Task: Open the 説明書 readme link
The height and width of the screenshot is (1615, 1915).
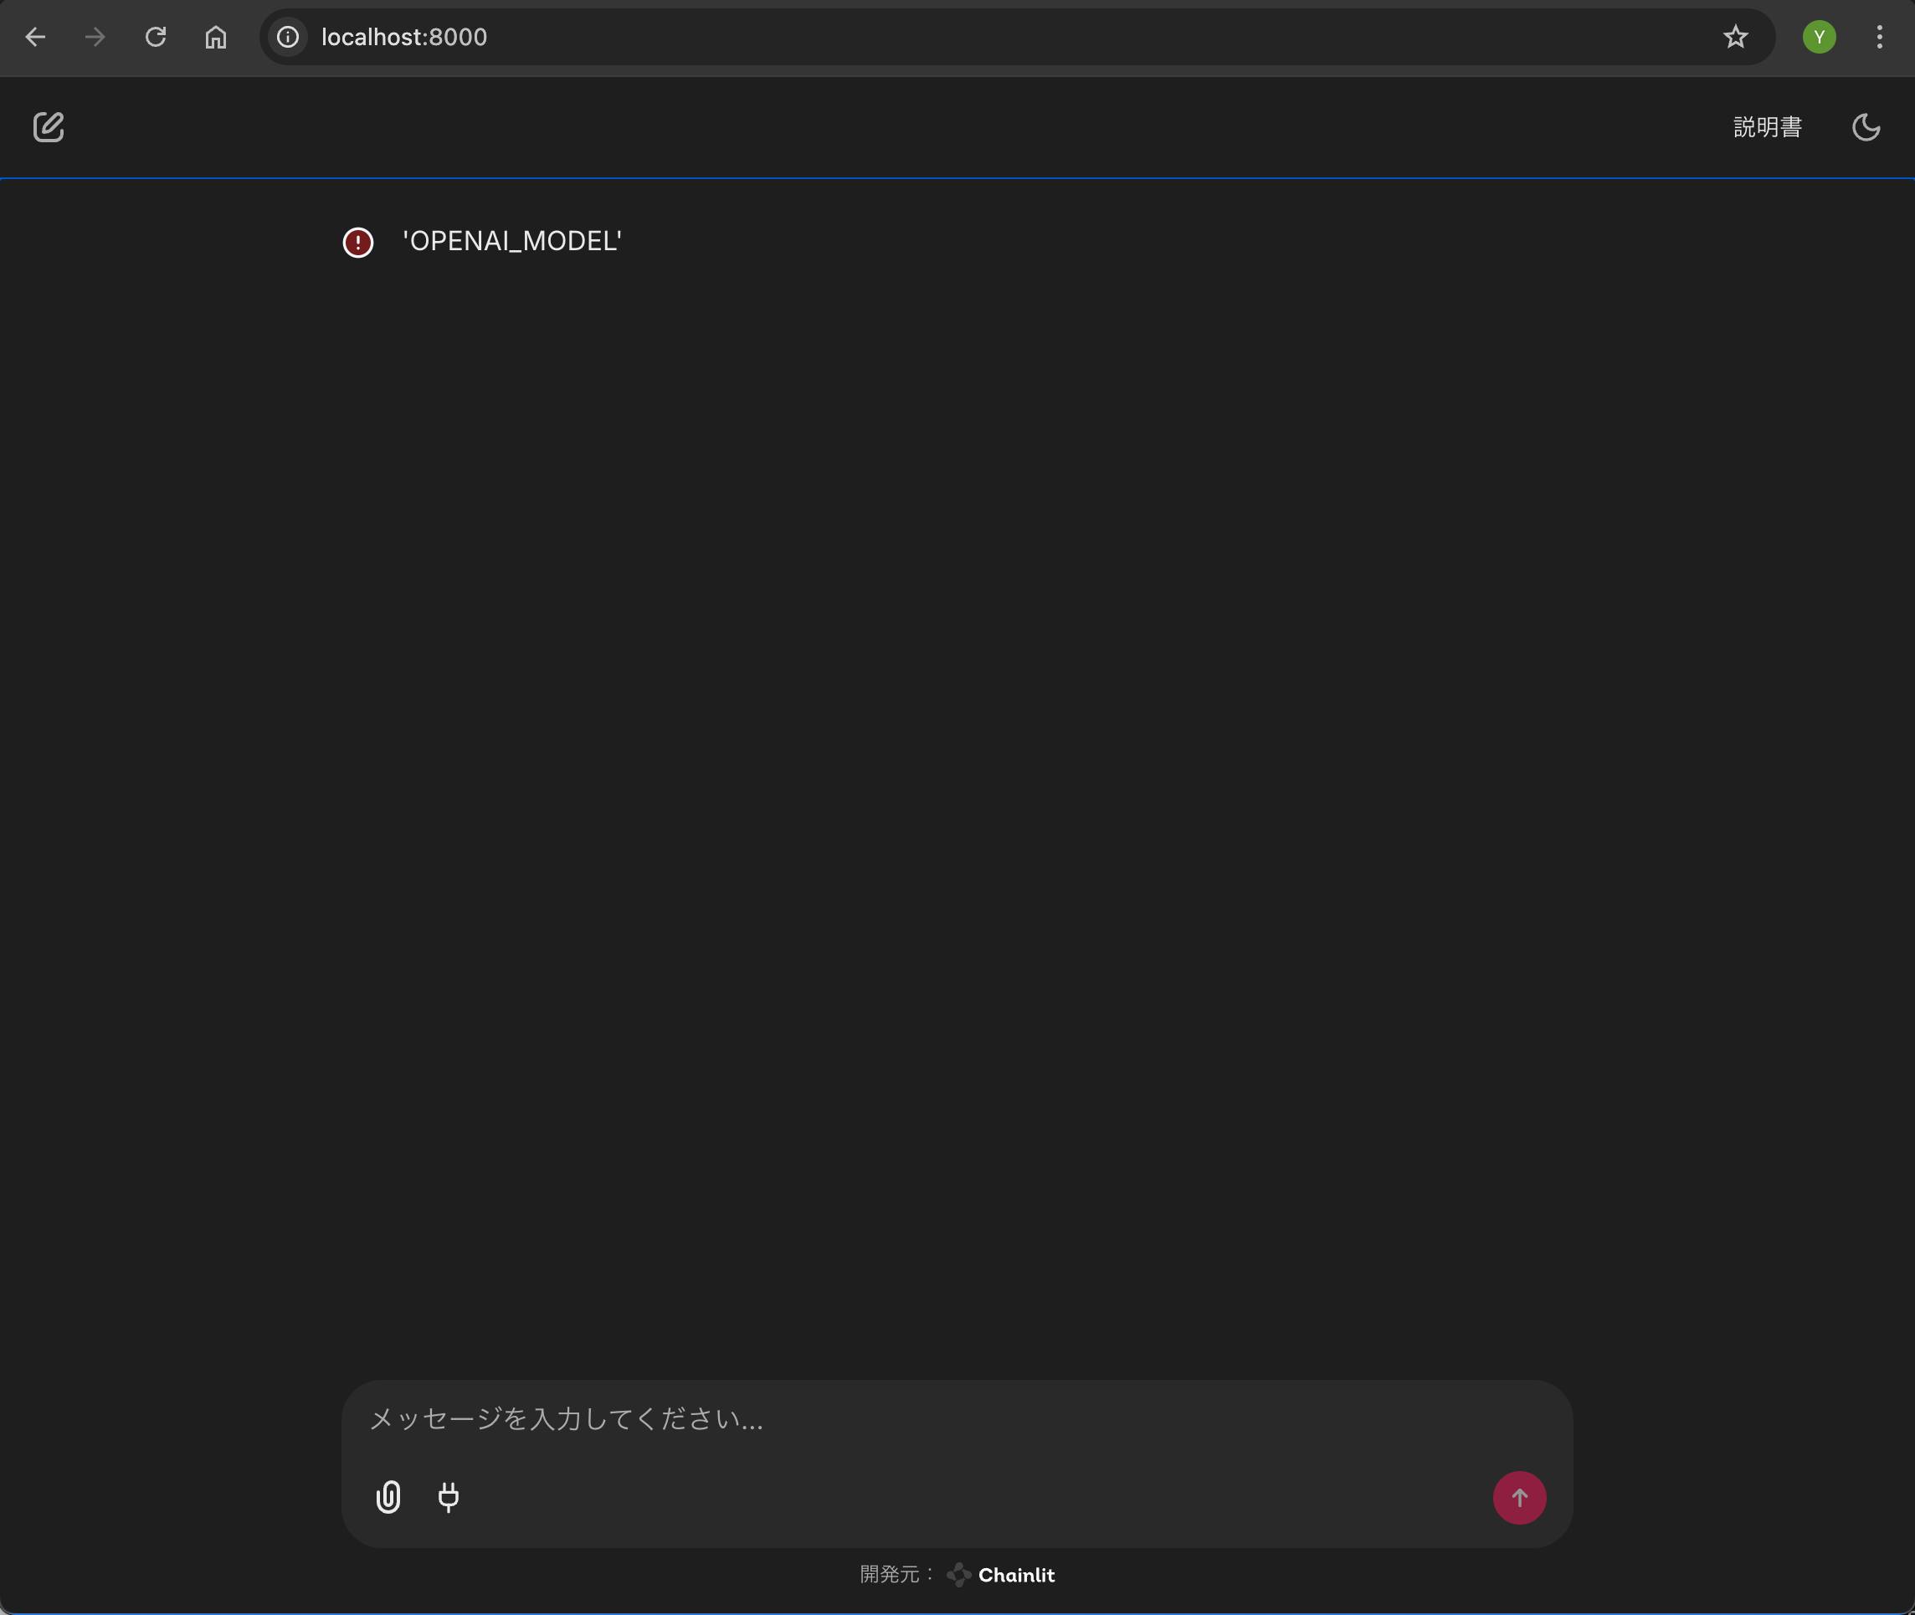Action: pyautogui.click(x=1767, y=127)
